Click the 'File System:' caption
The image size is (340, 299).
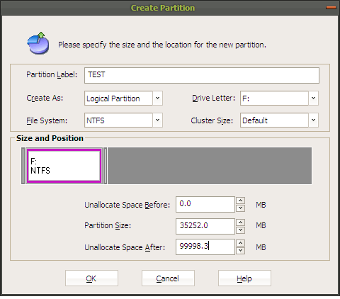point(47,120)
